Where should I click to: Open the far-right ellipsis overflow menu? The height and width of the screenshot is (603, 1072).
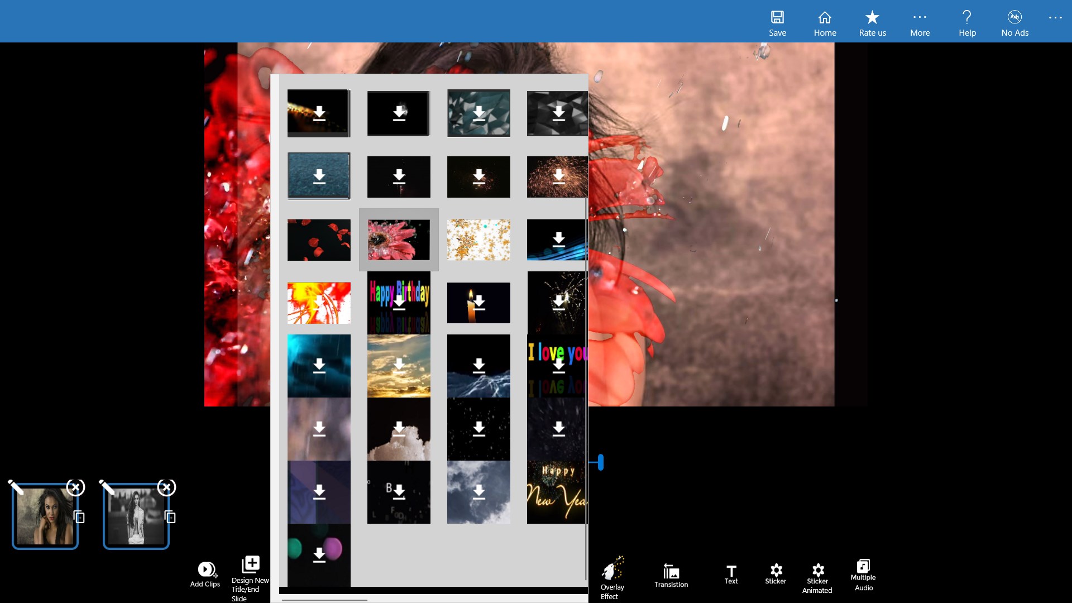point(1055,18)
